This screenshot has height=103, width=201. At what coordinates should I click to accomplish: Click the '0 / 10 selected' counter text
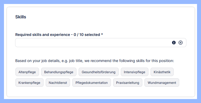click(x=87, y=35)
